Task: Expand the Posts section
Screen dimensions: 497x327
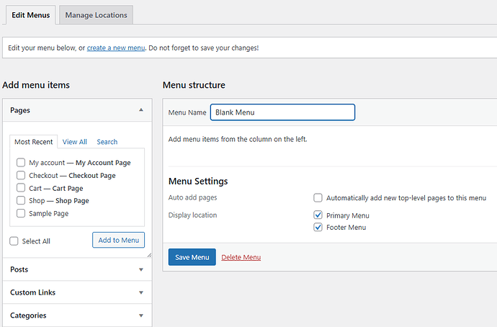Action: 140,269
